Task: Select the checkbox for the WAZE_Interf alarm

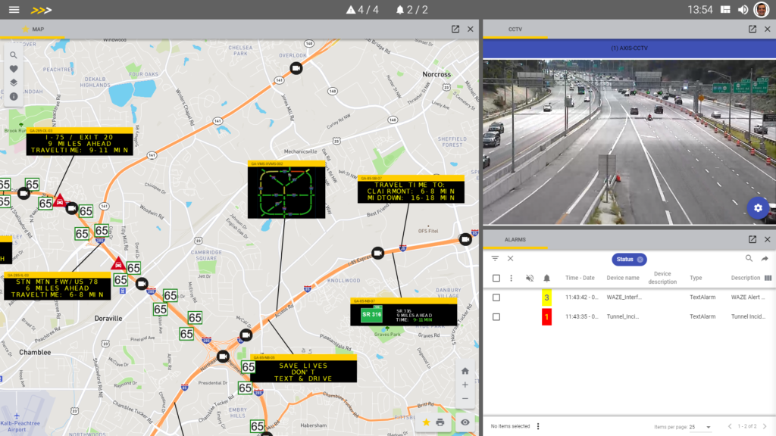Action: (496, 297)
